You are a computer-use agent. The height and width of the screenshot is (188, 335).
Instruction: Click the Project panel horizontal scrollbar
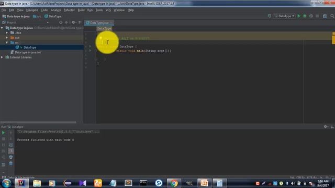point(38,122)
